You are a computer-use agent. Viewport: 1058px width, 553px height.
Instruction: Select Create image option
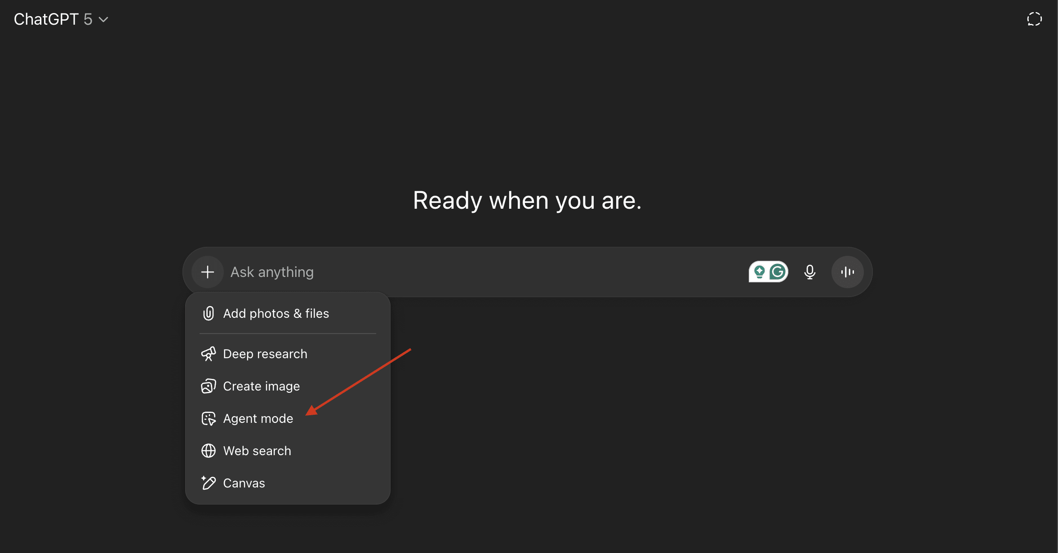pos(261,386)
